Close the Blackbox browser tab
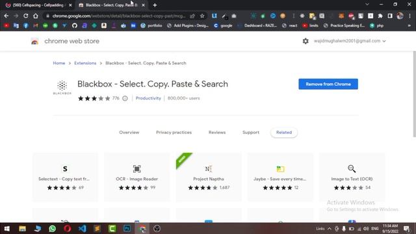This screenshot has height=234, width=416. [x=143, y=5]
